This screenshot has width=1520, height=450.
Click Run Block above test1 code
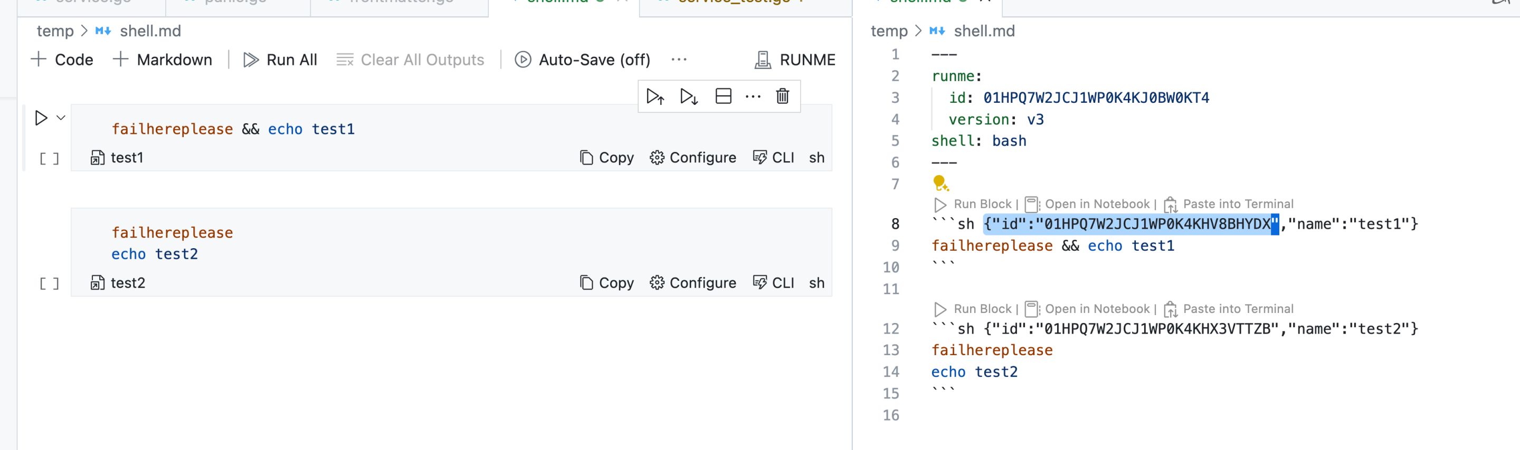click(974, 204)
